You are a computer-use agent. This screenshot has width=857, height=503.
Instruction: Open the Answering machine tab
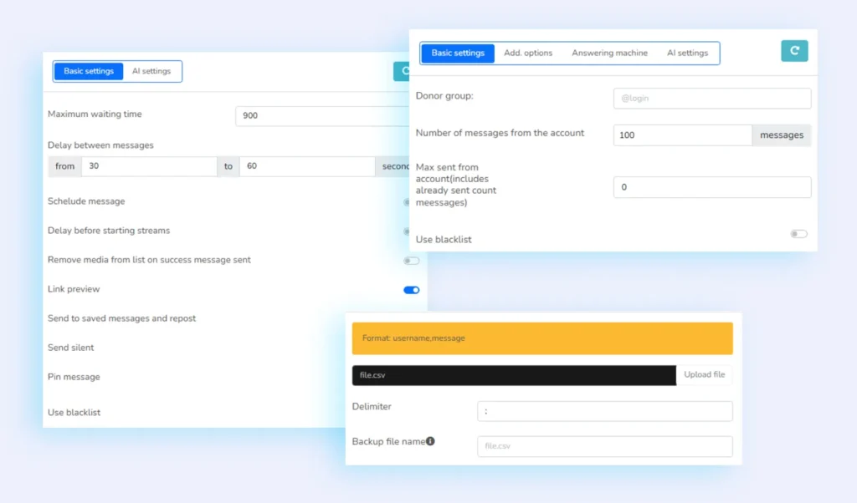(609, 53)
